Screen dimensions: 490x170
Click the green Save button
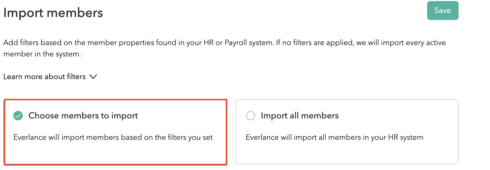tap(443, 11)
